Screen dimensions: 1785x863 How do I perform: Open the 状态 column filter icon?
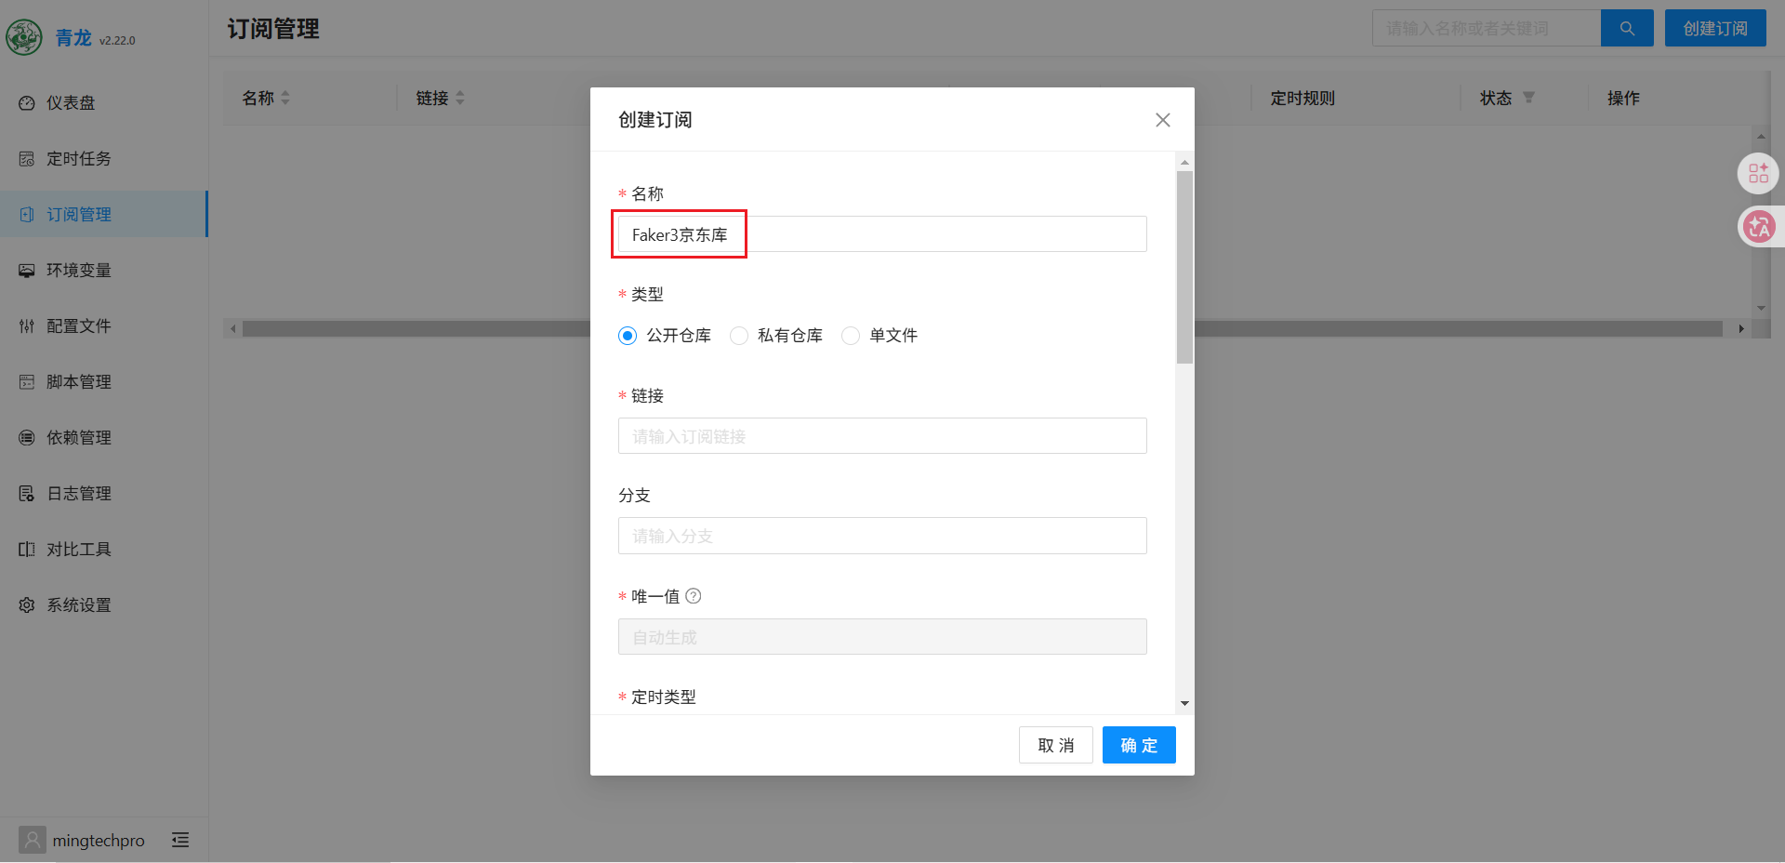point(1529,98)
